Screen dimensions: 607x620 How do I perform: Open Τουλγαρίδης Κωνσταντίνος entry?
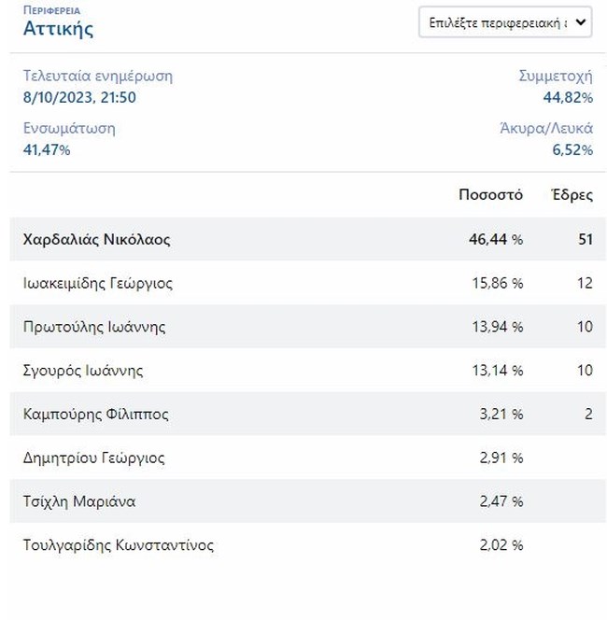[x=119, y=544]
